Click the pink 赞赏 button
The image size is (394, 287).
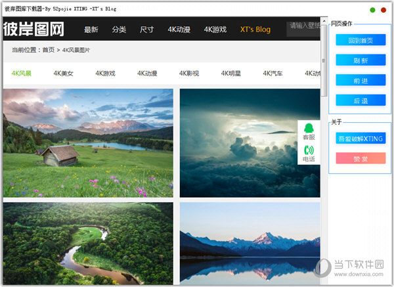(x=361, y=158)
